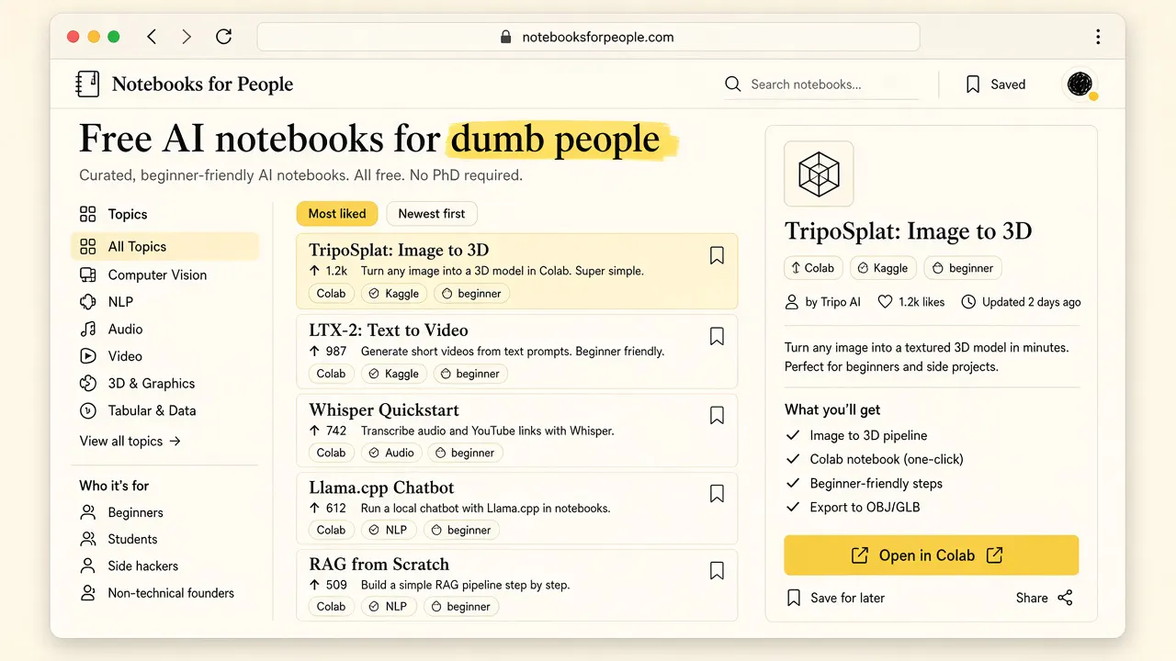The height and width of the screenshot is (661, 1176).
Task: Bookmark the Whisper Quickstart card
Action: coord(717,415)
